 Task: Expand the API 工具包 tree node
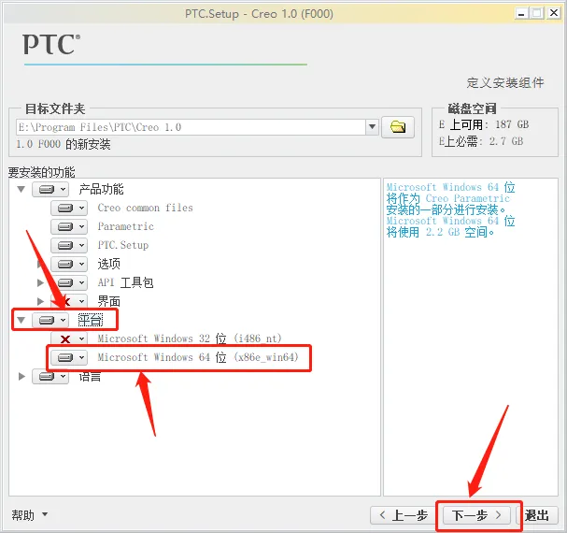click(x=40, y=282)
